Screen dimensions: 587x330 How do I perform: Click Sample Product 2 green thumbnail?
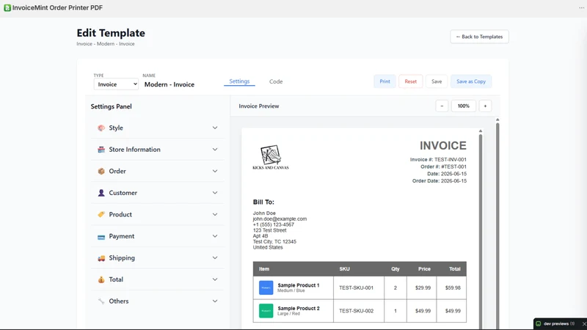(x=266, y=311)
